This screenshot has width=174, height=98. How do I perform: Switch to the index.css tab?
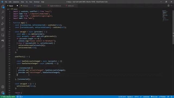71,6
